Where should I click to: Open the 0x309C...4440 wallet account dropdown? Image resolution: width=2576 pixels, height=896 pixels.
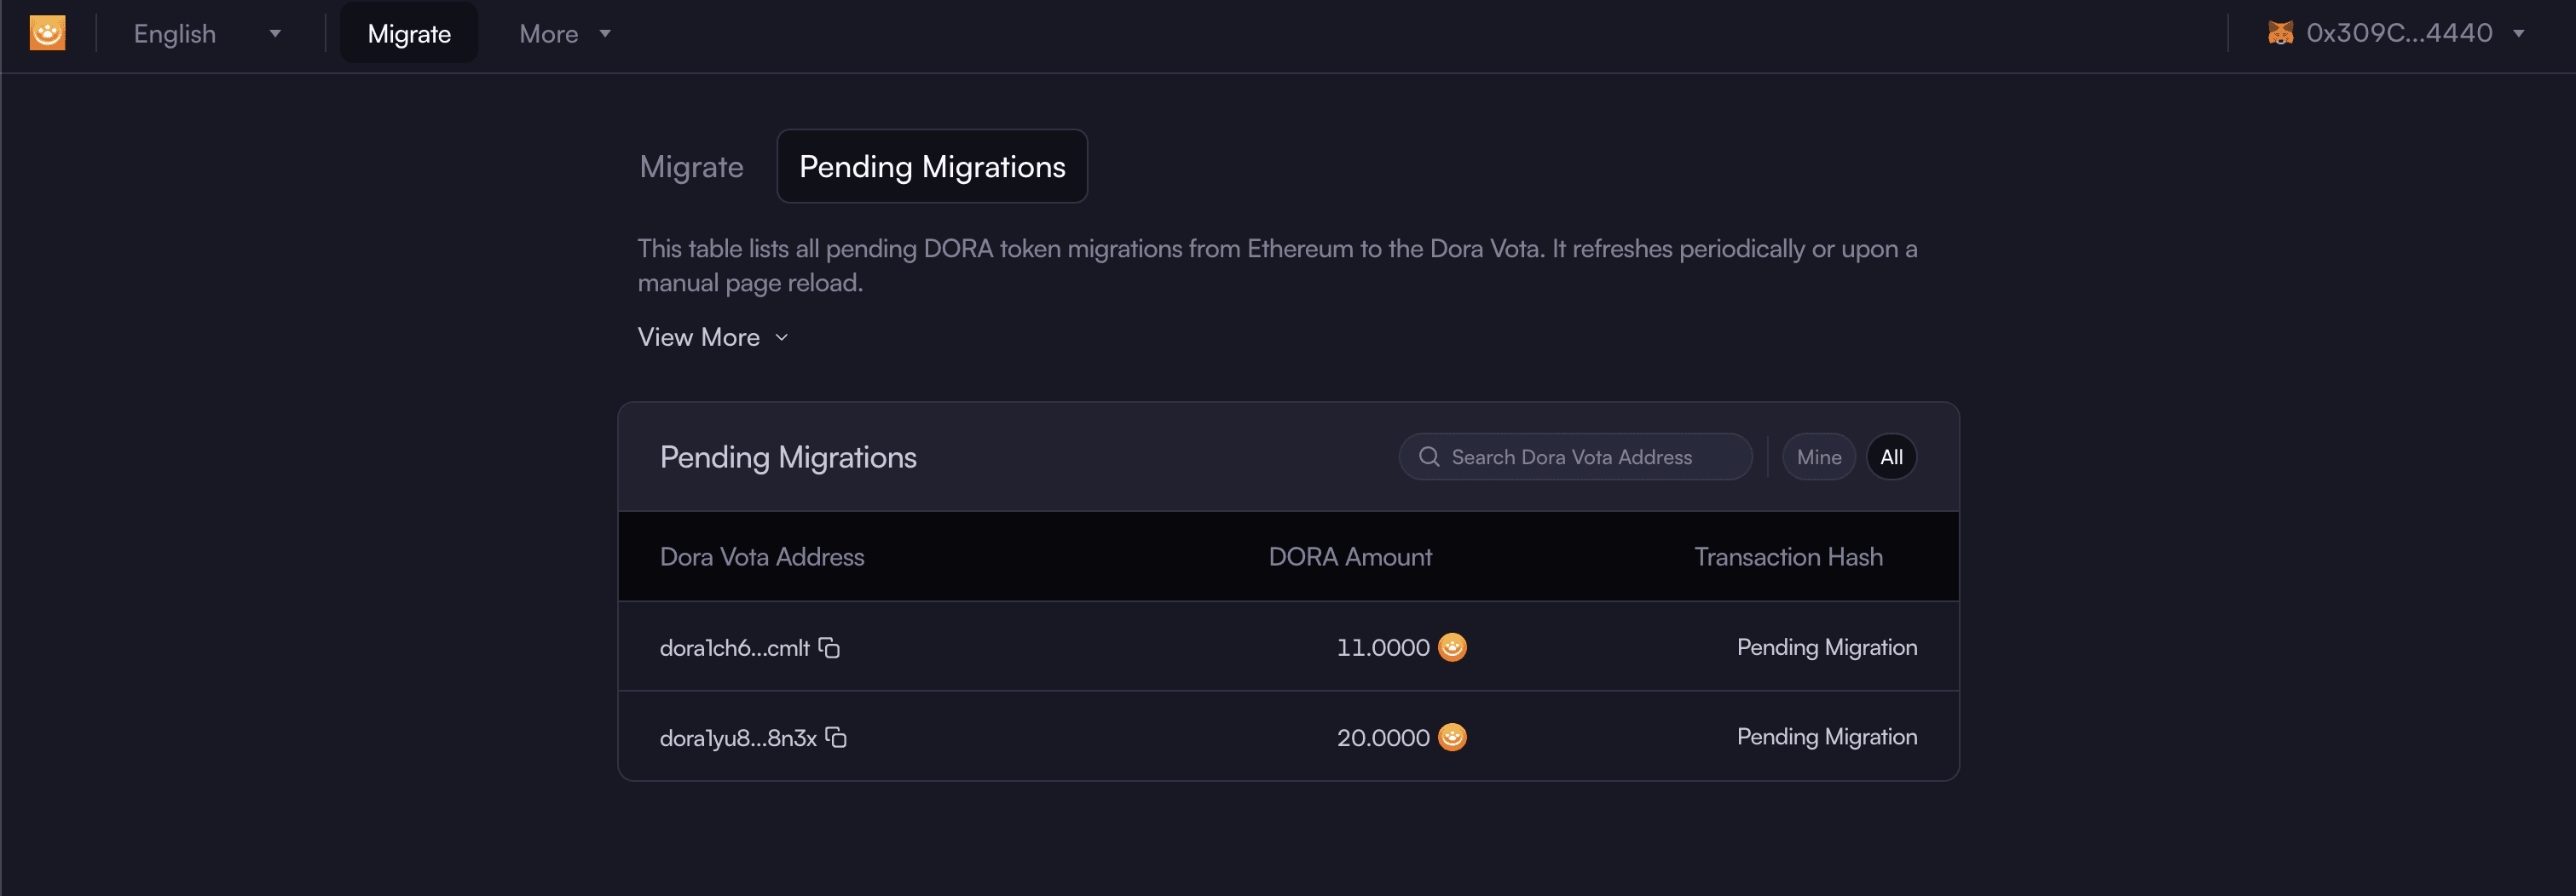click(x=2395, y=33)
